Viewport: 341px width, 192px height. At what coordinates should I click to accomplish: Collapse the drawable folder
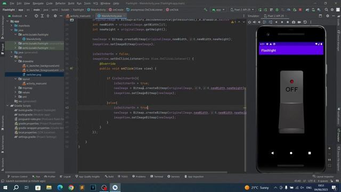[15, 61]
